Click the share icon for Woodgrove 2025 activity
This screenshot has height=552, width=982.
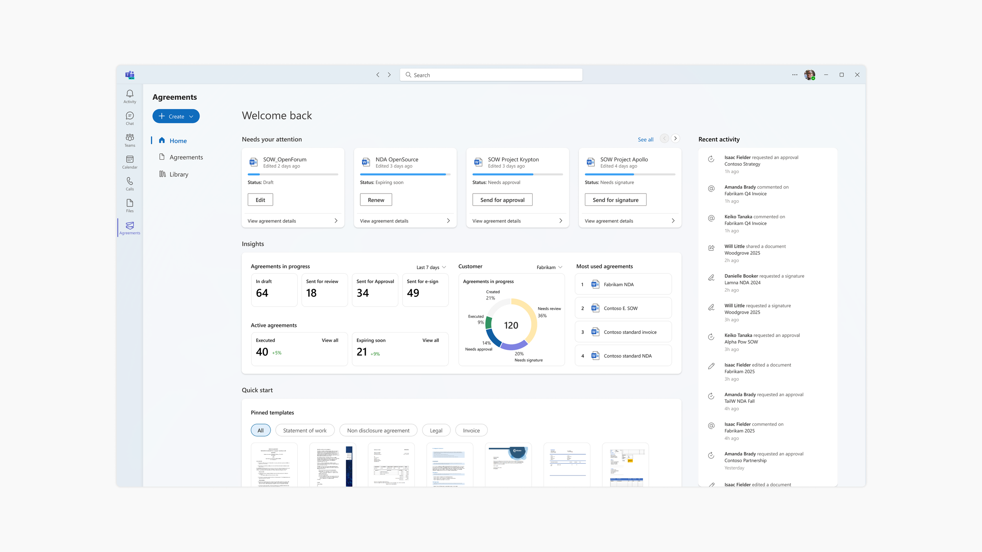click(x=711, y=248)
